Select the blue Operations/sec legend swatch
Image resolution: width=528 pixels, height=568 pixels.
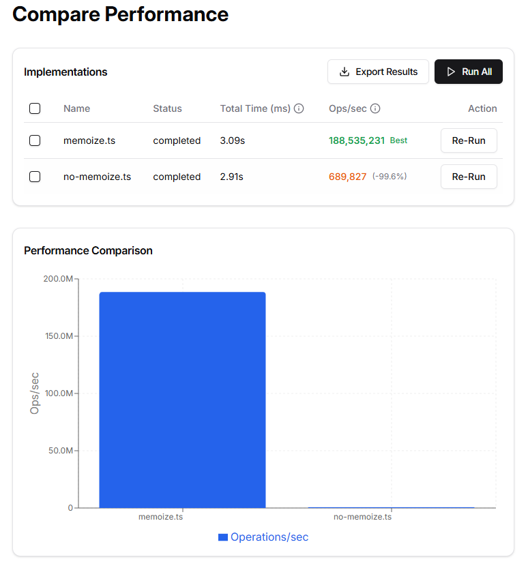[x=222, y=537]
